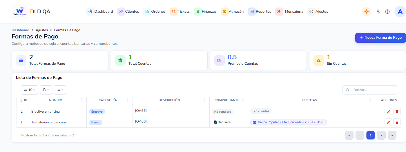The image size is (406, 152).
Task: Click the 'Sin cuentas' badge
Action: [261, 111]
